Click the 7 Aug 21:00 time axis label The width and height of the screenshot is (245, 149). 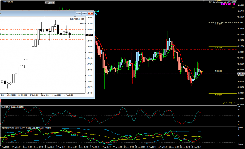(117, 147)
